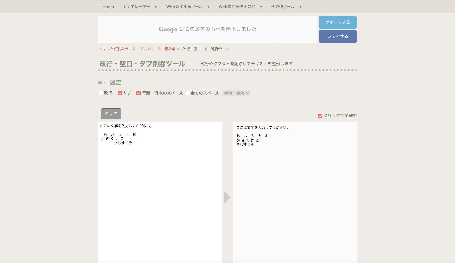Open the 半角・全角 dropdown
The width and height of the screenshot is (455, 263).
coord(236,93)
